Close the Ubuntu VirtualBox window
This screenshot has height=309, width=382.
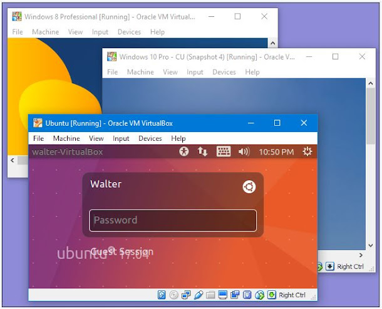(x=304, y=123)
